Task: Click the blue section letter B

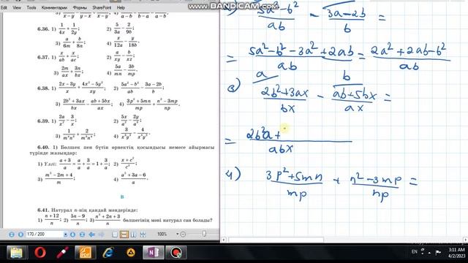Action: tap(122, 197)
